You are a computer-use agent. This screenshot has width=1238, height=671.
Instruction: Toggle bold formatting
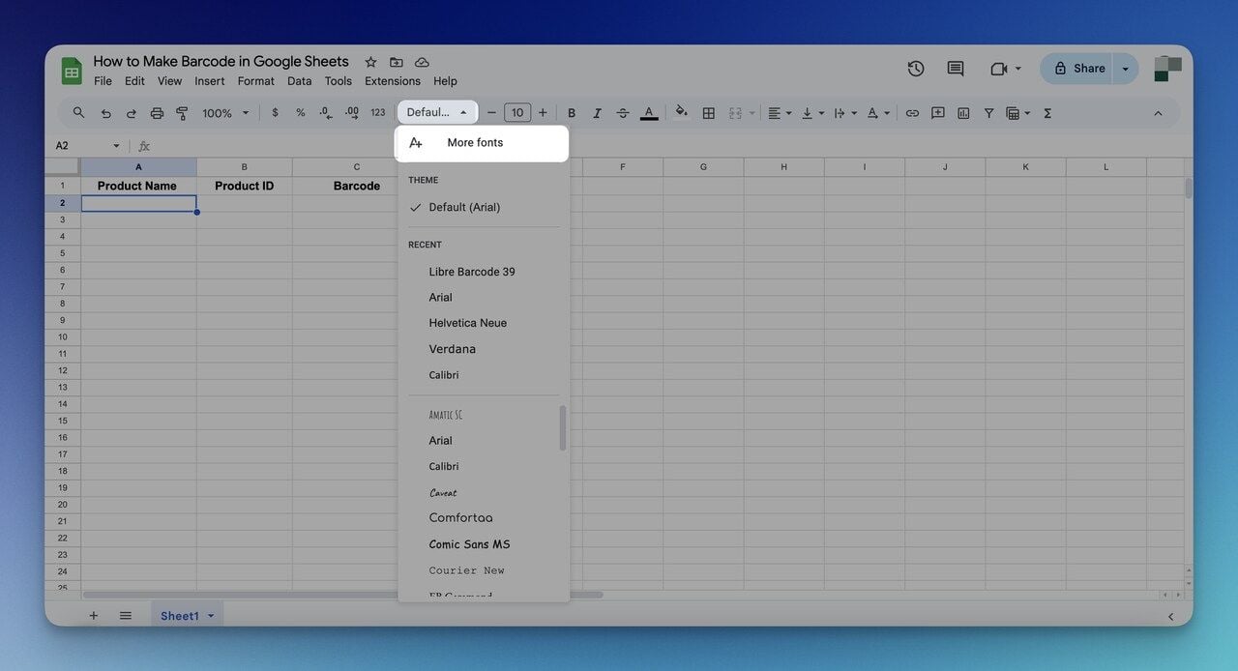[572, 113]
